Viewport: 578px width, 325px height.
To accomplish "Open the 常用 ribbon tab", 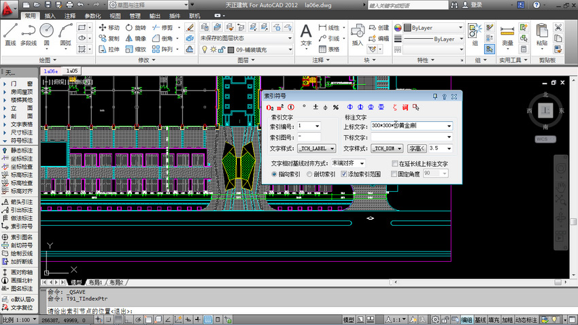I will (30, 16).
